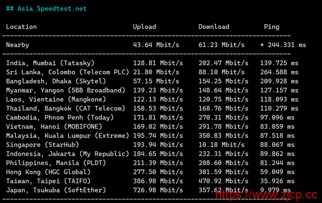Select Sri Lanka upload '21.80 Mbit/s'
Image resolution: width=322 pixels, height=203 pixels.
(x=156, y=72)
